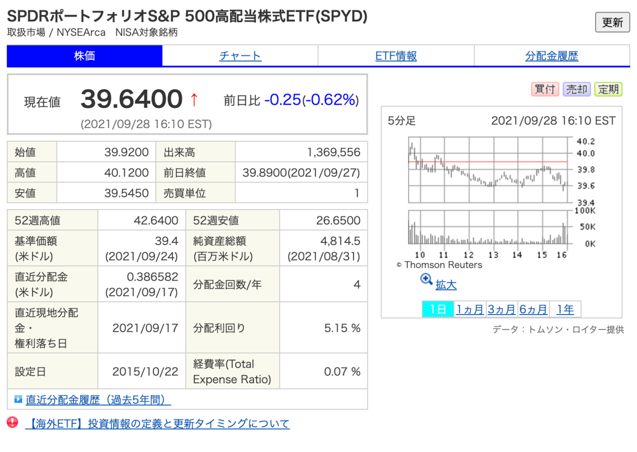This screenshot has width=637, height=452.
Task: Click the red exclamation alert icon
Action: click(13, 423)
